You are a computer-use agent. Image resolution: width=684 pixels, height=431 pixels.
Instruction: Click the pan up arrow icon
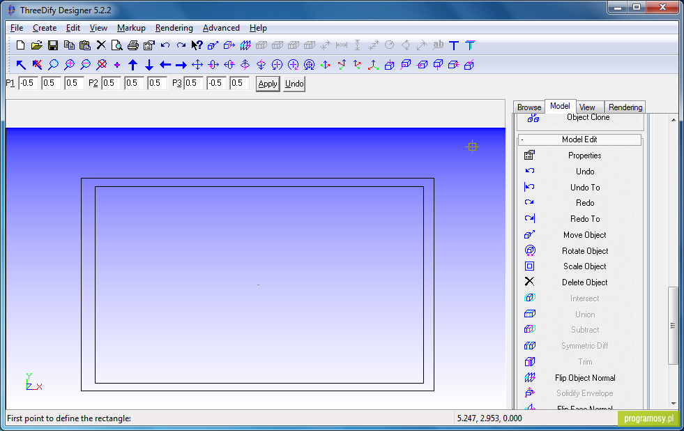point(133,65)
